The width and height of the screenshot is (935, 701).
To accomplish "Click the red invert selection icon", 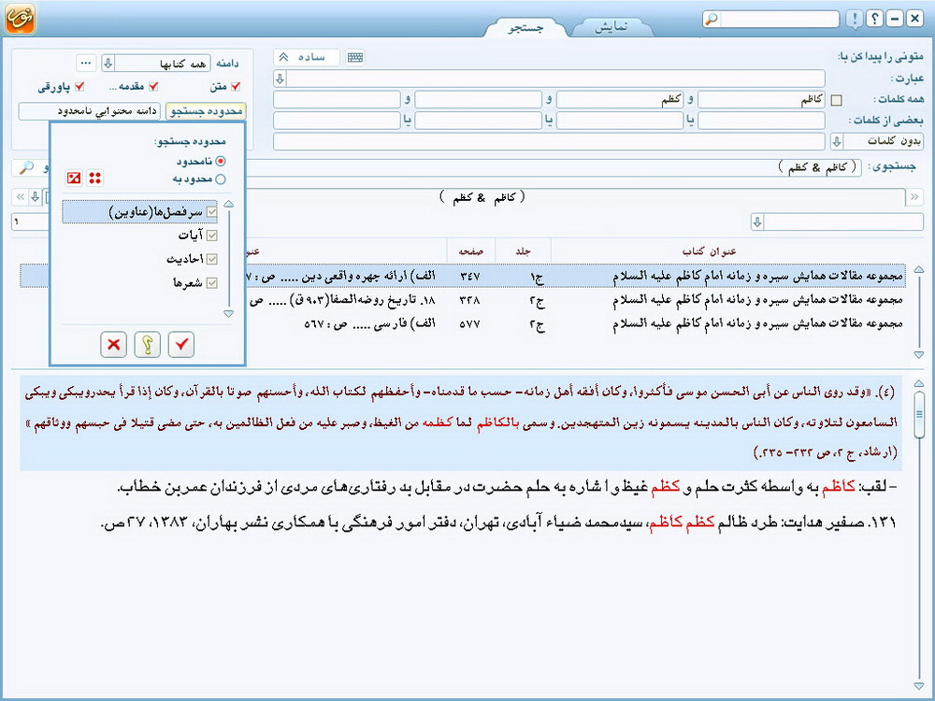I will 74,179.
